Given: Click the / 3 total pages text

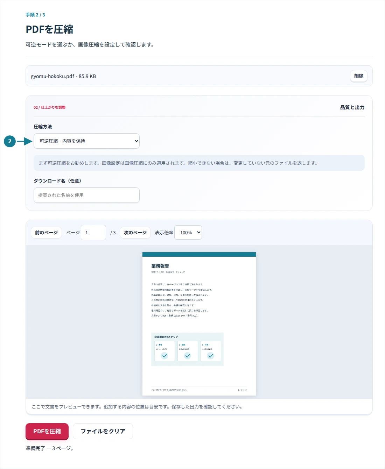Looking at the screenshot, I should (113, 233).
